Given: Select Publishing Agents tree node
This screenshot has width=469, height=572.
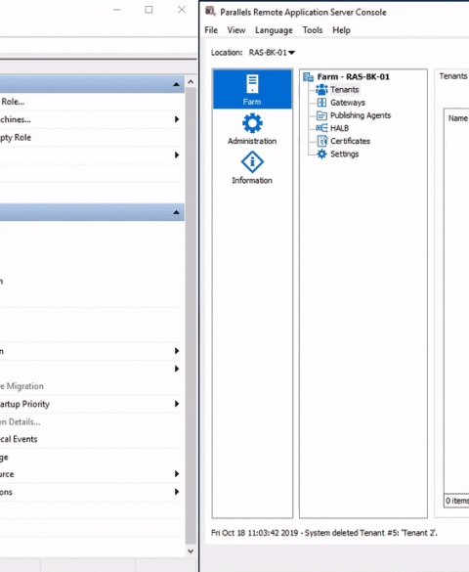Looking at the screenshot, I should pos(361,115).
